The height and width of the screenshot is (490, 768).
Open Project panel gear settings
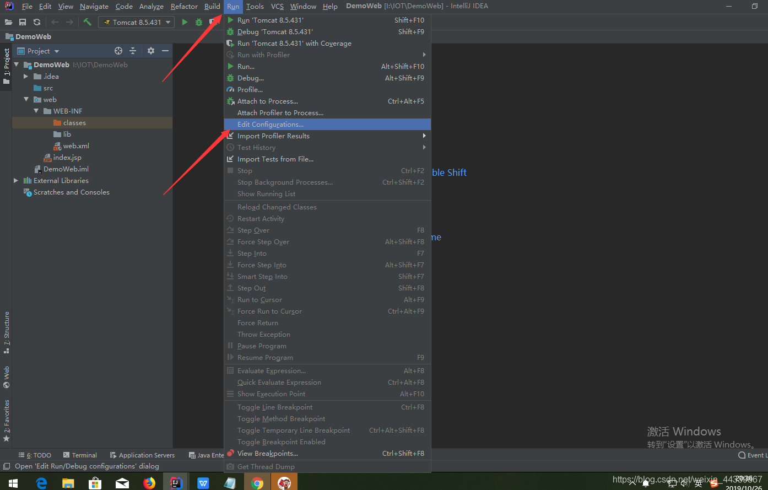(150, 51)
